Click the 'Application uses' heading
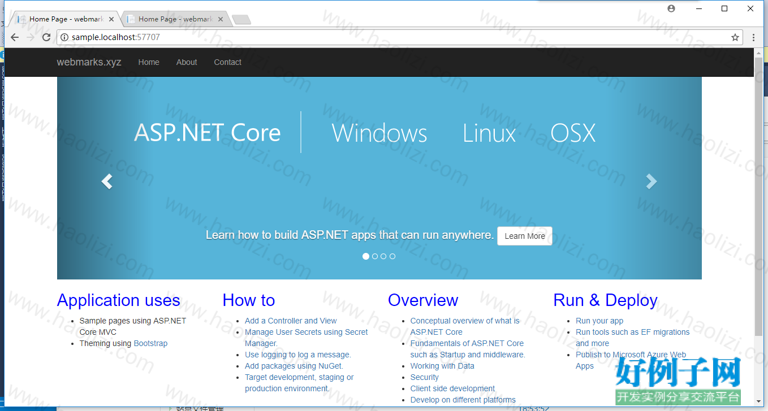This screenshot has height=411, width=768. pos(119,300)
